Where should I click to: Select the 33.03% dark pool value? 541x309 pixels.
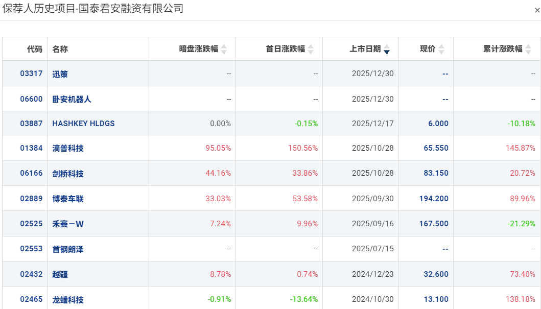click(x=218, y=199)
